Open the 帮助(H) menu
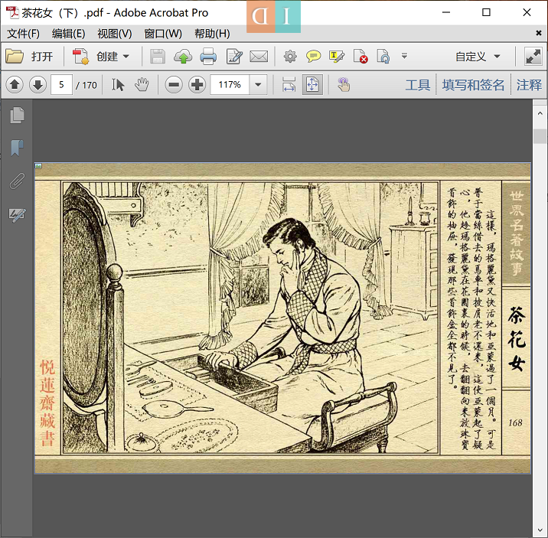The width and height of the screenshot is (548, 538). (212, 34)
